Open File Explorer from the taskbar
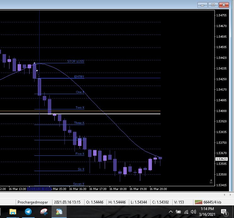Viewport: 234px width, 218px height. [13, 212]
